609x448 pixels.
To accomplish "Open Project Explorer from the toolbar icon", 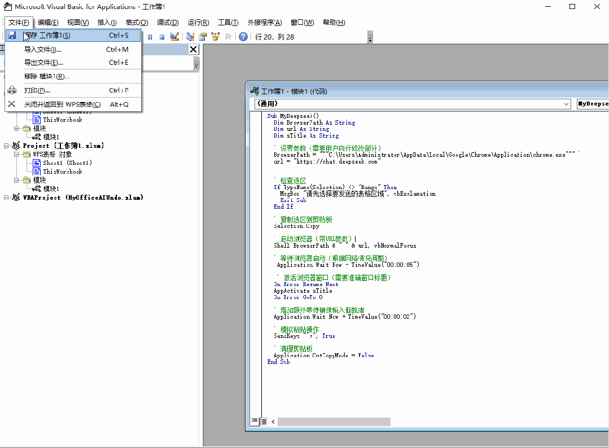I will 190,37.
